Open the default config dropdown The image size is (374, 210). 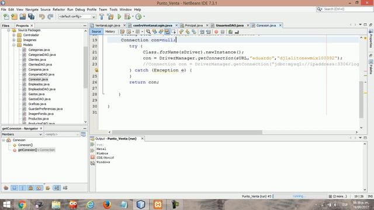tap(93, 17)
